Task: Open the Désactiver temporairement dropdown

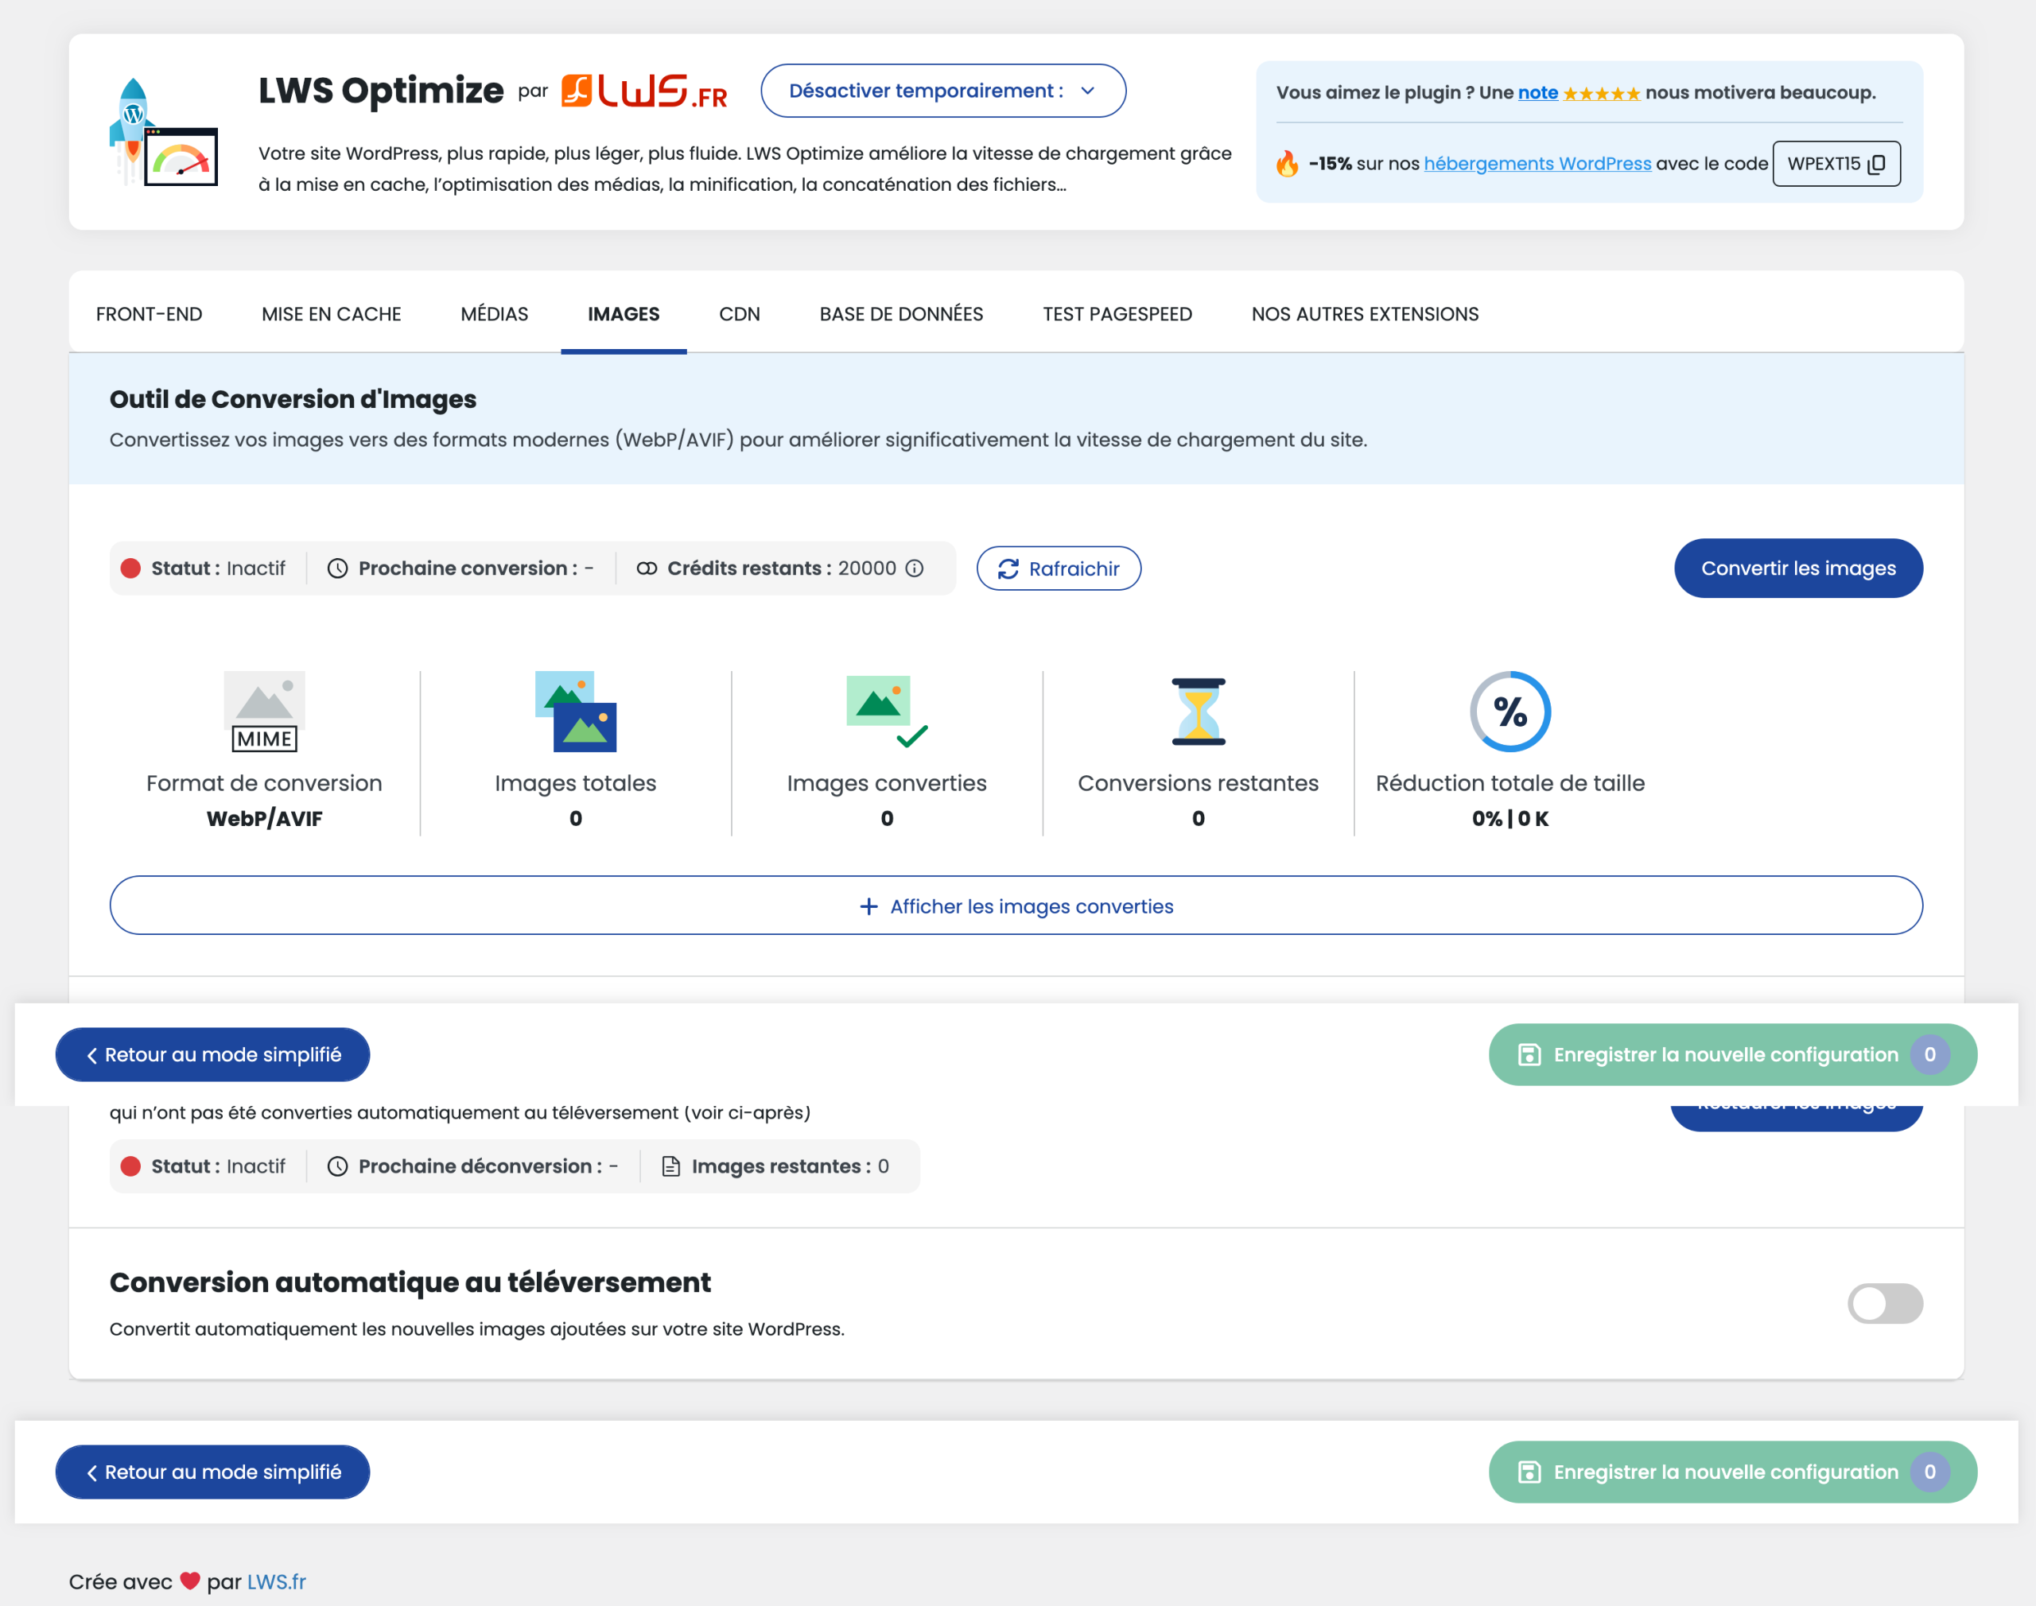Action: (943, 91)
